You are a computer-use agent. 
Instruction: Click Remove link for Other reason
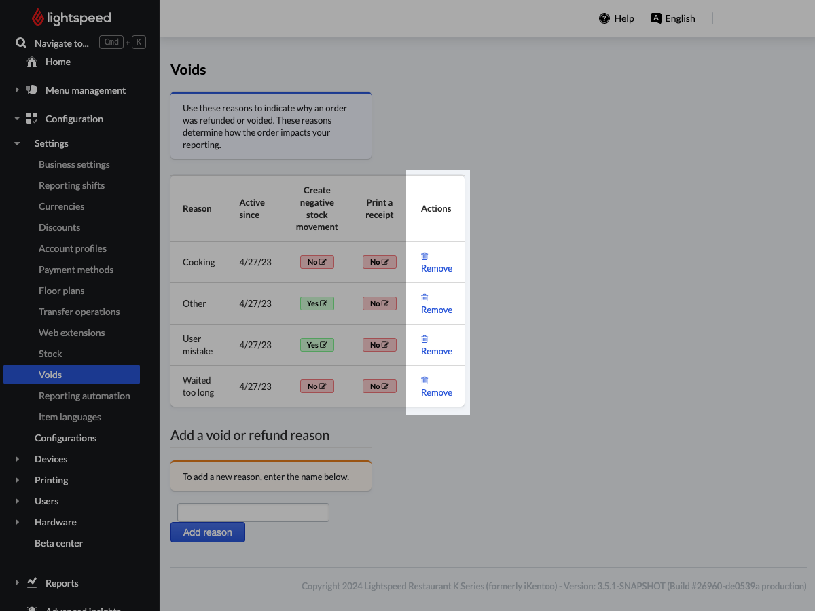436,310
